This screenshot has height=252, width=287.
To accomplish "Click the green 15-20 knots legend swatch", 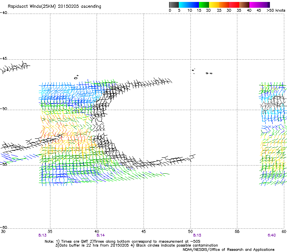I will click(x=204, y=5).
